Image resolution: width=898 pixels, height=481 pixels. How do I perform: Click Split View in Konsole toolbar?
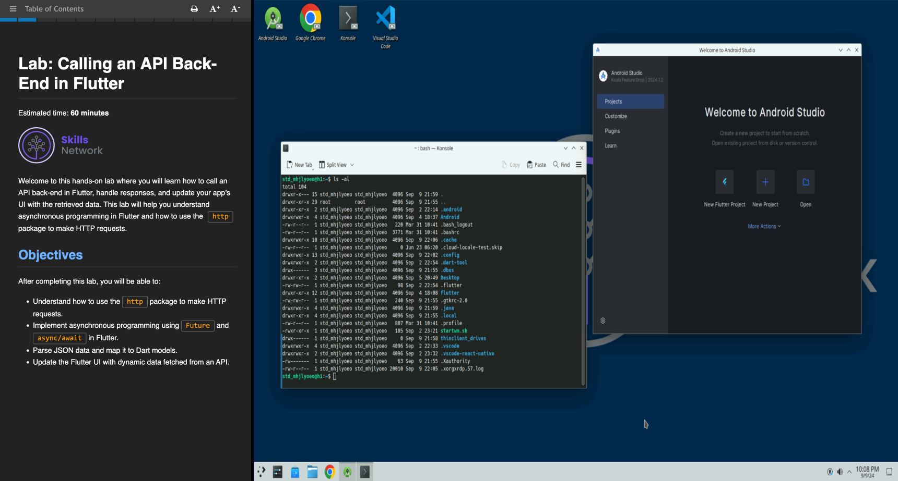coord(333,165)
